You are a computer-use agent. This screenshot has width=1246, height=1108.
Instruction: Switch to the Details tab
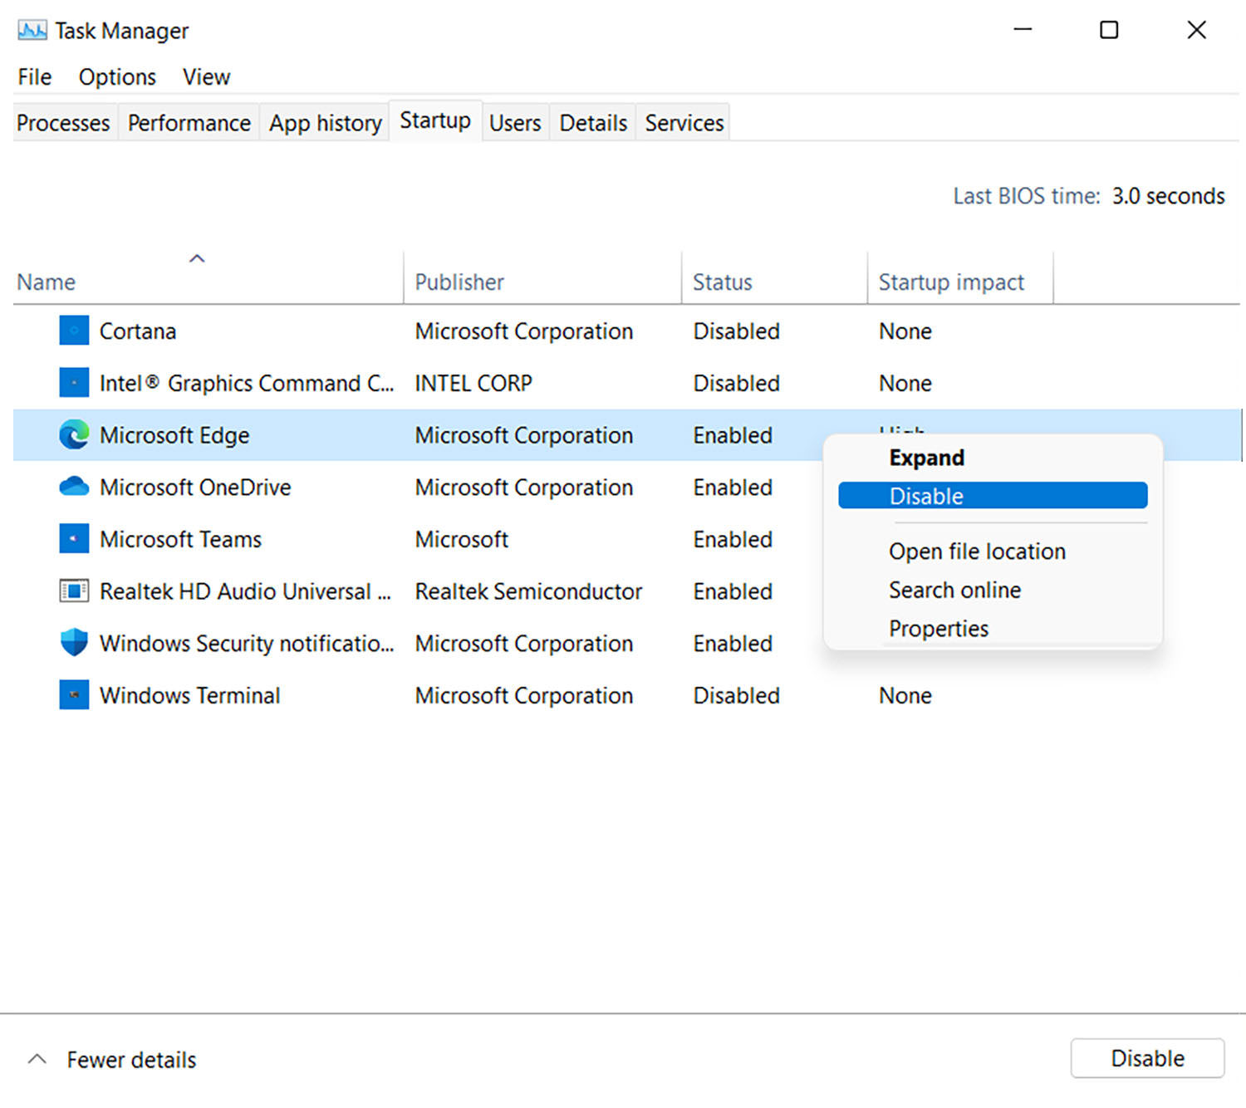[593, 123]
